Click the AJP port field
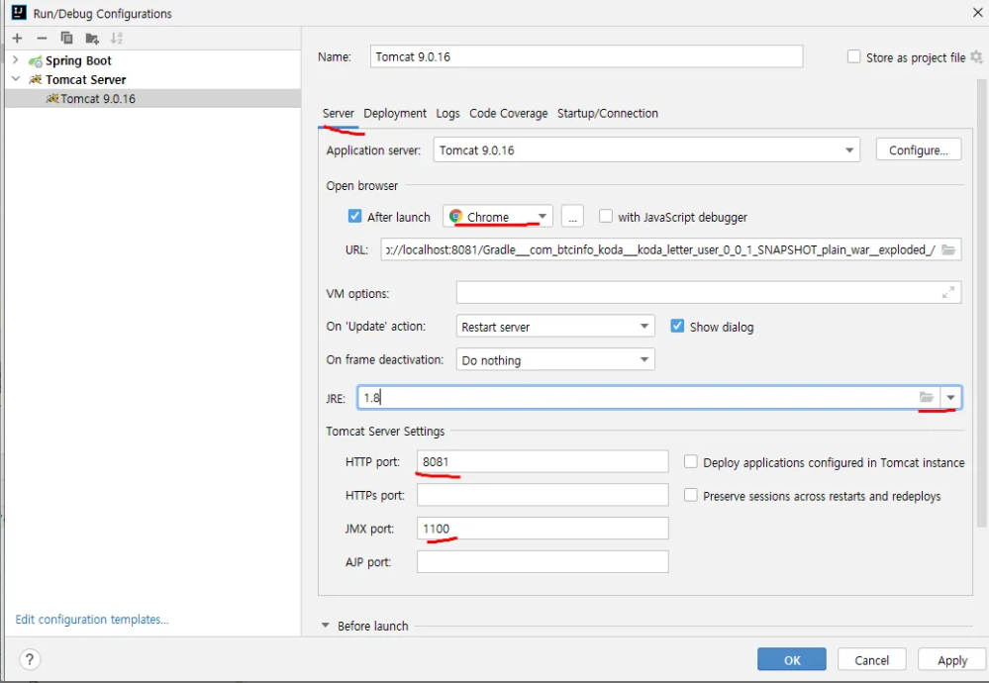Viewport: 989px width, 683px height. click(x=543, y=562)
